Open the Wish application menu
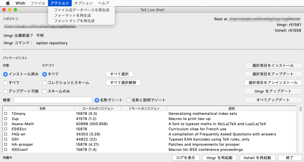The image size is (304, 162). [x=20, y=3]
